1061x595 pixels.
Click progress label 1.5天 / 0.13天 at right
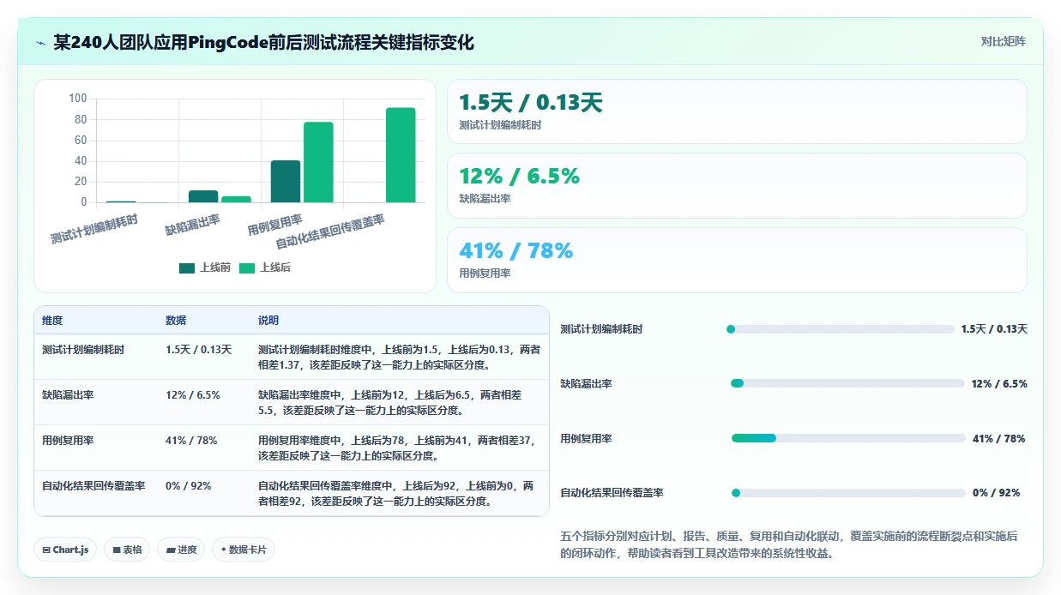(x=994, y=329)
